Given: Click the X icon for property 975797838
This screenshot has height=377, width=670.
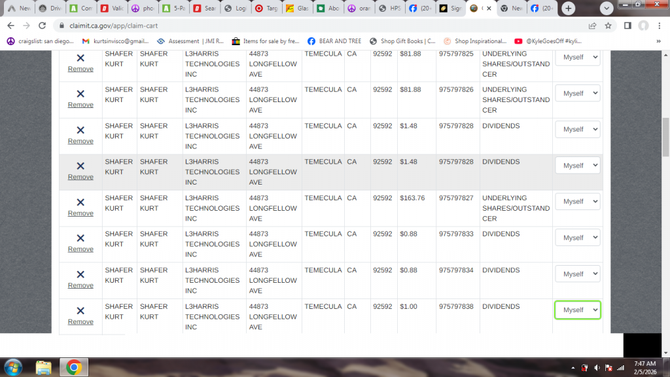Looking at the screenshot, I should click(80, 311).
